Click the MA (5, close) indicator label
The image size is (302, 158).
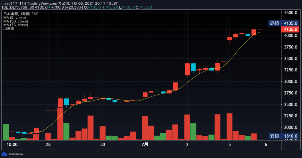(x=14, y=17)
